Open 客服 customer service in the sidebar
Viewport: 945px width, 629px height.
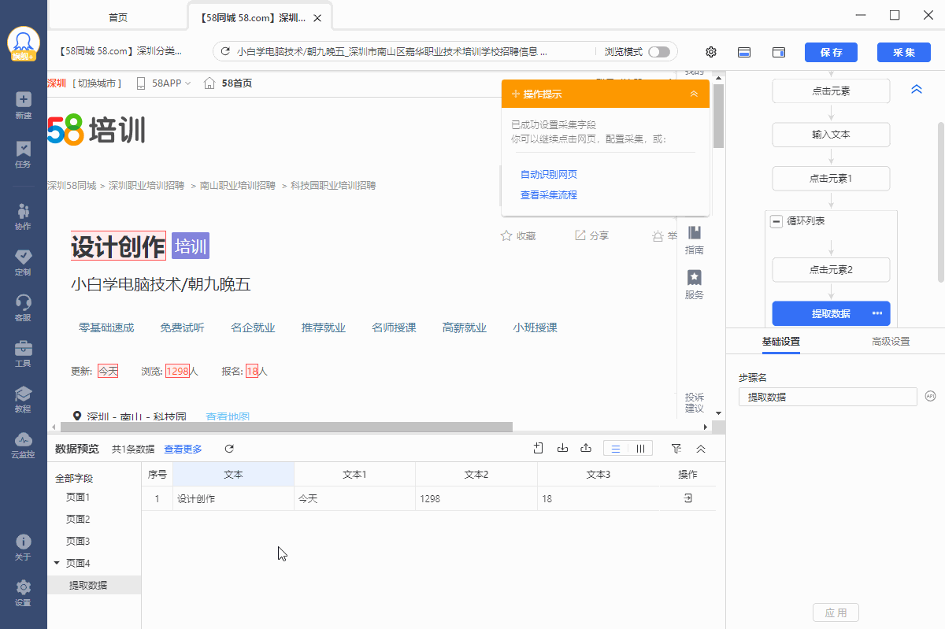click(23, 307)
